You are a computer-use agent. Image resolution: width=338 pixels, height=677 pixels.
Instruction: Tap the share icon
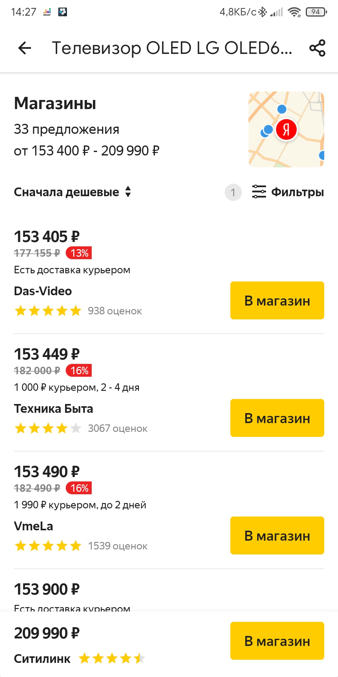[317, 48]
